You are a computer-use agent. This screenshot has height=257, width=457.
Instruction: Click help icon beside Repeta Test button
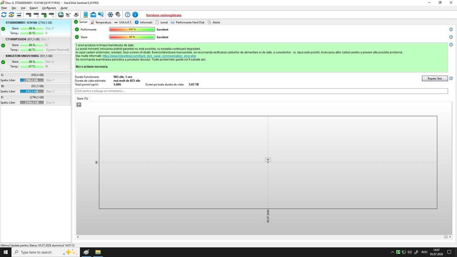[x=451, y=79]
